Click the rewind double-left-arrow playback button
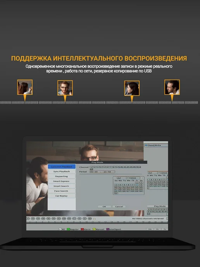The height and width of the screenshot is (267, 200). 43,218
